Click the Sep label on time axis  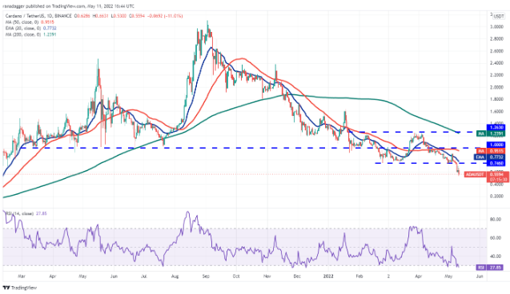click(206, 276)
